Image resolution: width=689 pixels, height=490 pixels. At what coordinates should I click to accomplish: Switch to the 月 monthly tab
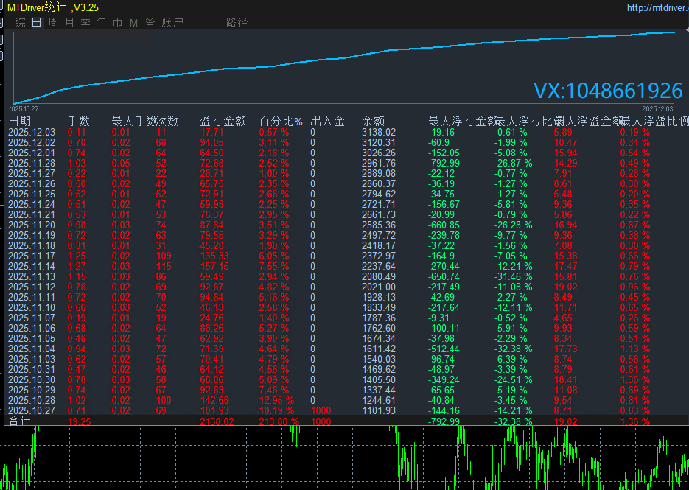(69, 23)
